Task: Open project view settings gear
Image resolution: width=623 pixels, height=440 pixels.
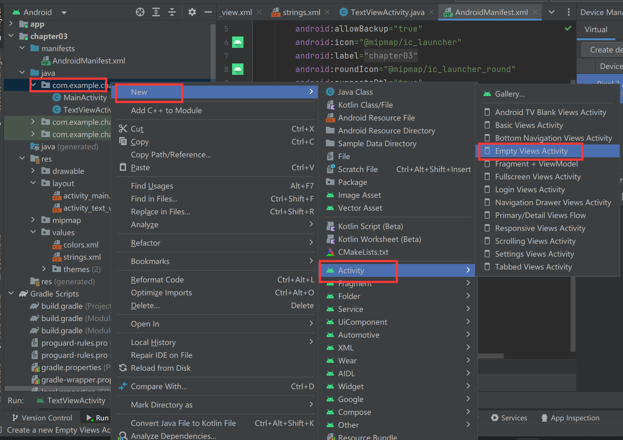Action: [x=192, y=12]
